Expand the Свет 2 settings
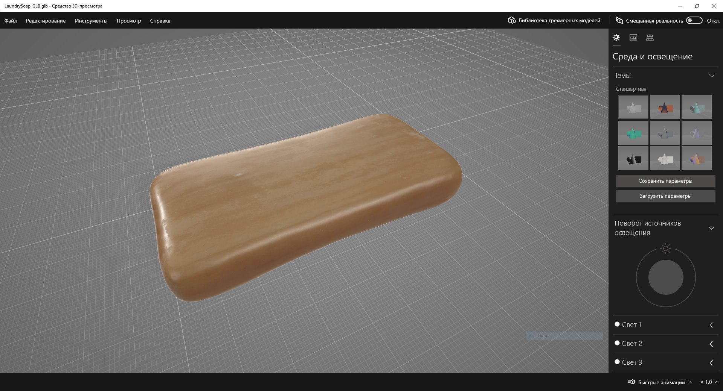Viewport: 723px width, 391px height. (711, 344)
